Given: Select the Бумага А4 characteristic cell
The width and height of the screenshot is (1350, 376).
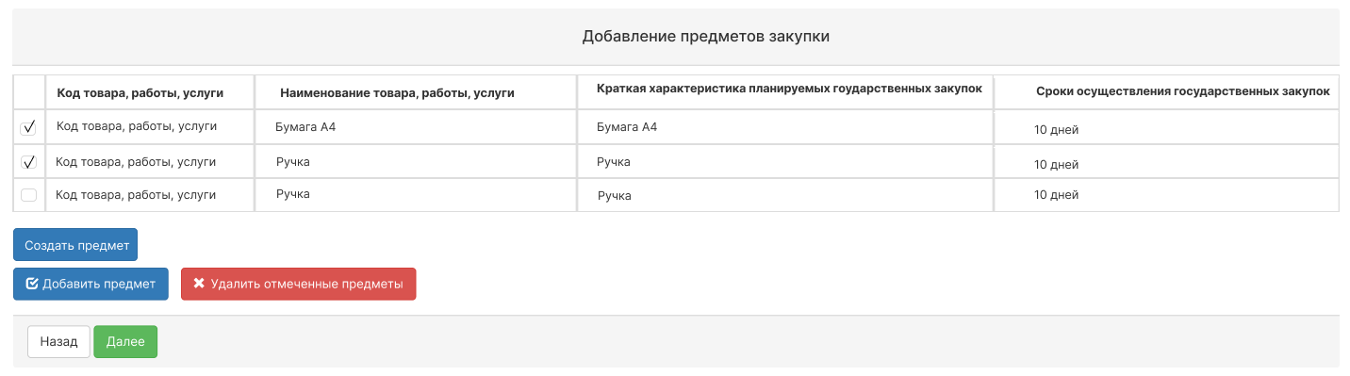Looking at the screenshot, I should pyautogui.click(x=627, y=127).
